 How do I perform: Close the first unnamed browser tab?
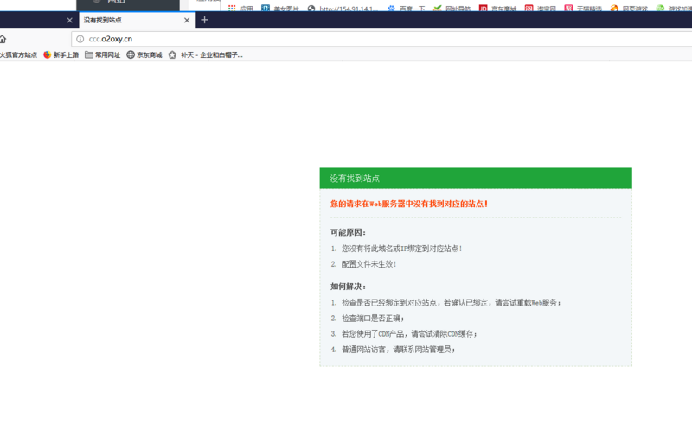click(x=69, y=20)
